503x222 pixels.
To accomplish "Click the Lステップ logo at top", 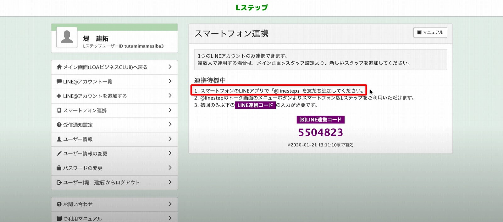I will click(x=251, y=8).
